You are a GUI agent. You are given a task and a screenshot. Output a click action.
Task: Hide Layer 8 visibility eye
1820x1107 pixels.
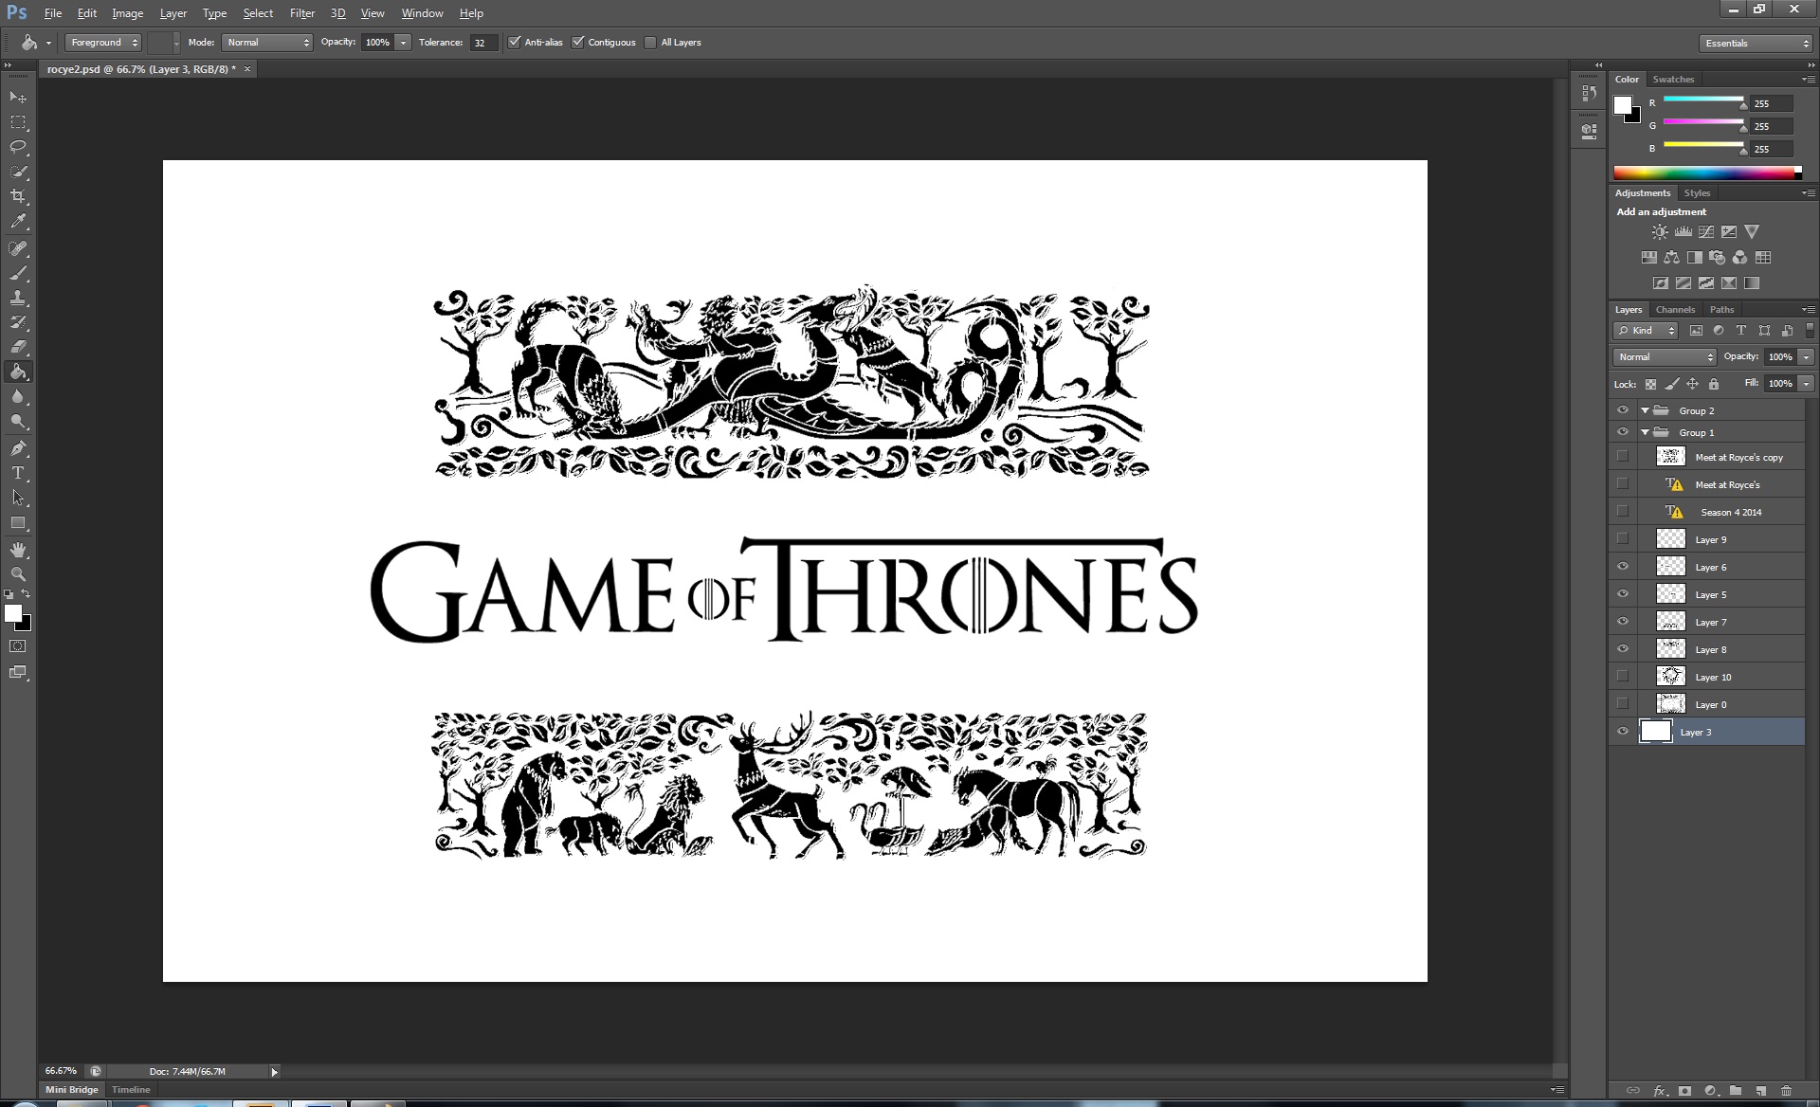pos(1623,649)
